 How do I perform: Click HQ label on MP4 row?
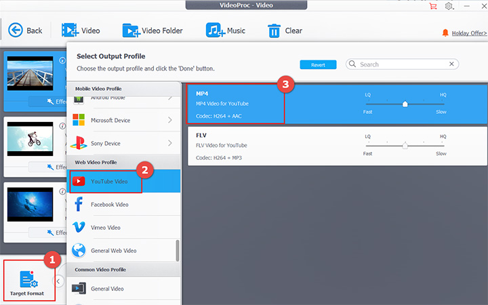(x=443, y=95)
